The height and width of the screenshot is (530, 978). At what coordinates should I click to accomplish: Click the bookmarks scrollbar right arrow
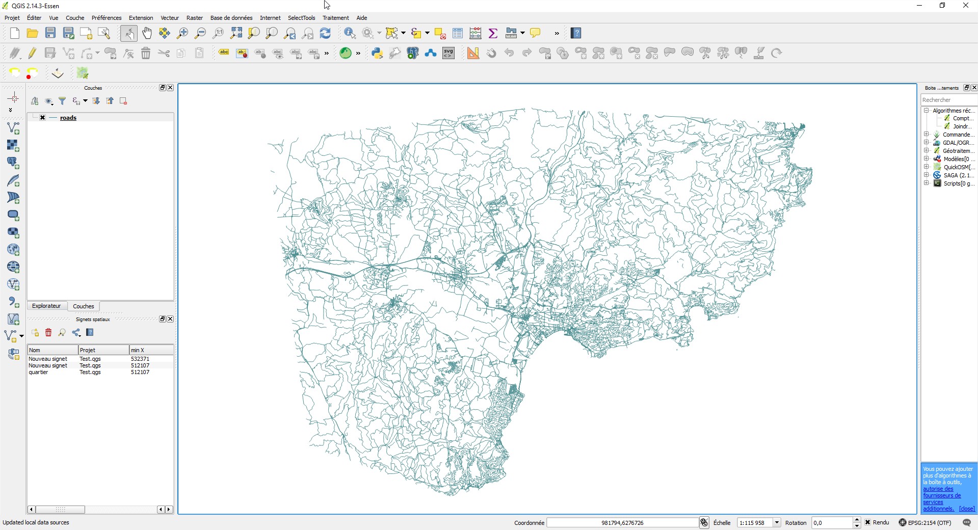[169, 510]
